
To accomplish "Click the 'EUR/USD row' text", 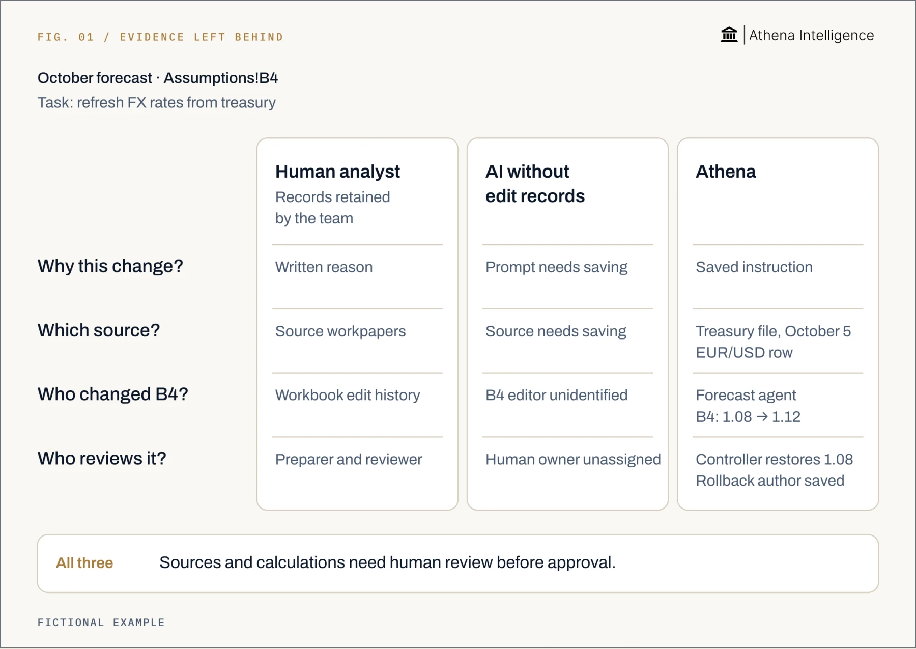I will (744, 353).
